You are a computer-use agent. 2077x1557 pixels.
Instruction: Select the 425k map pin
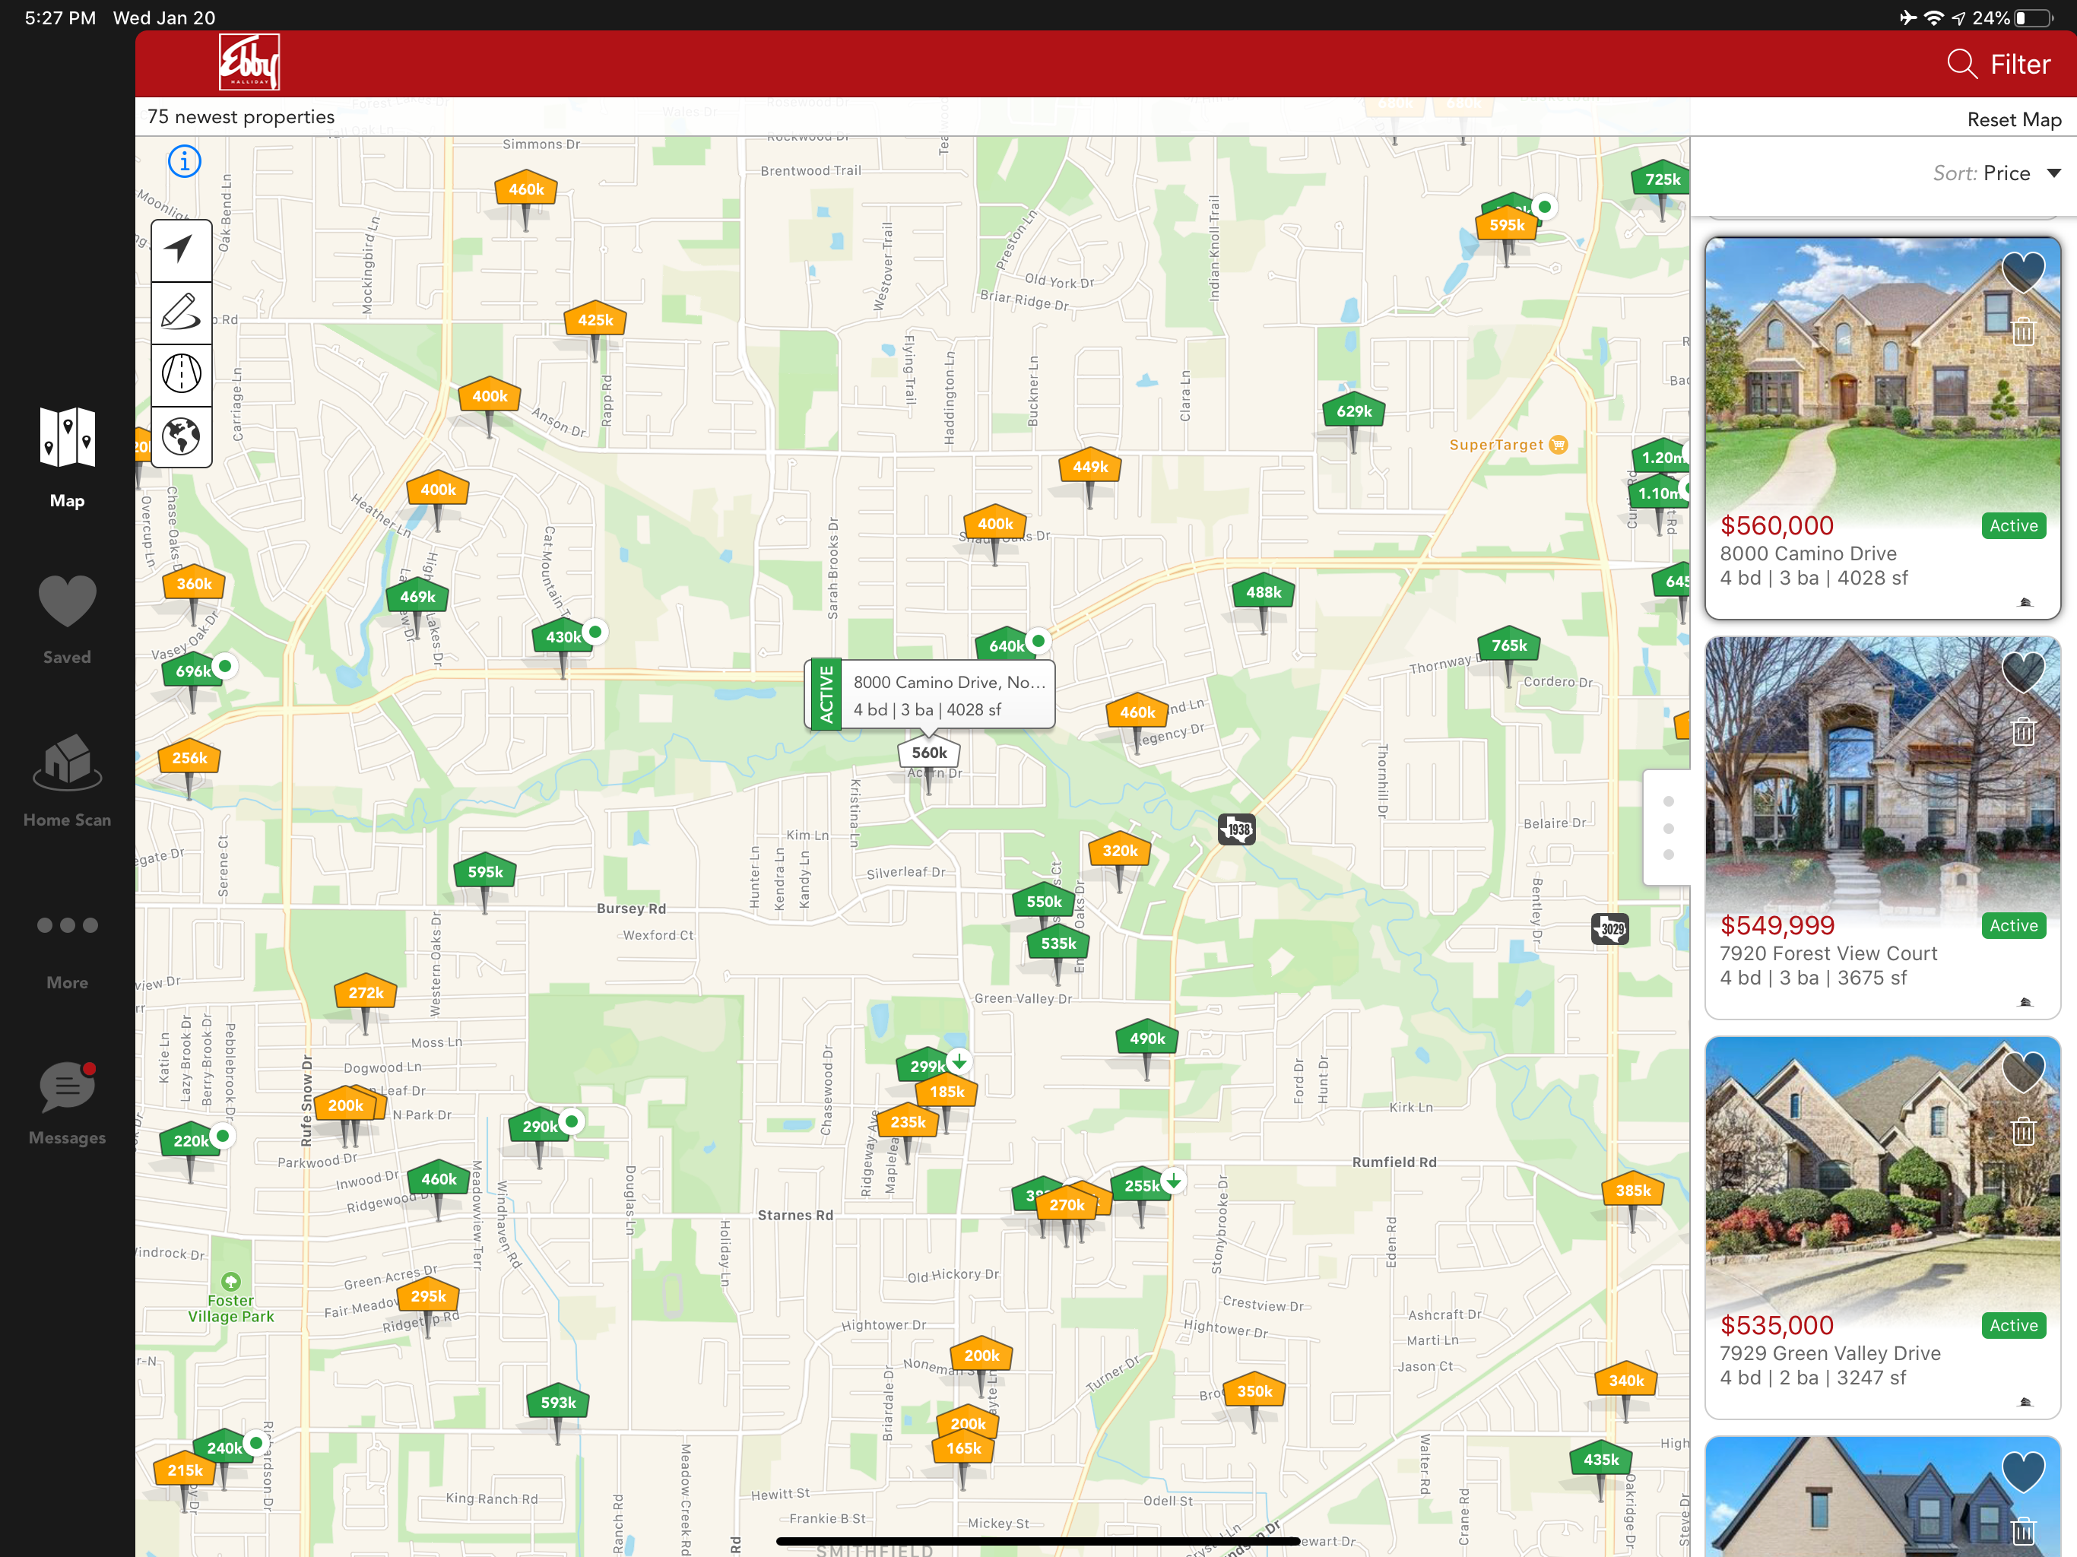click(x=595, y=320)
